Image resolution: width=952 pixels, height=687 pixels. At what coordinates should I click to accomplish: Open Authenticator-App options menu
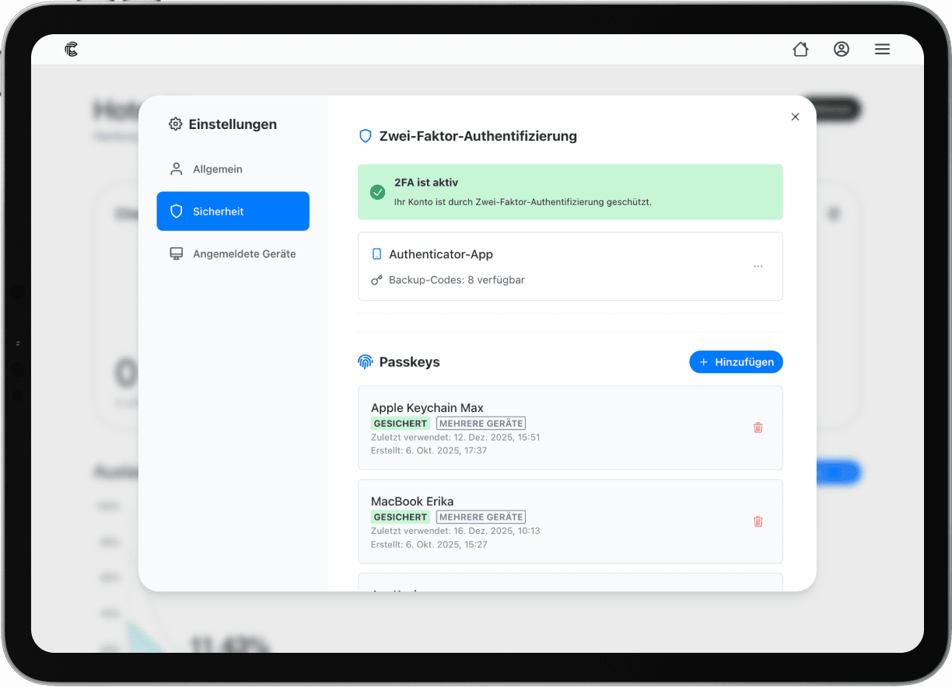pyautogui.click(x=758, y=267)
